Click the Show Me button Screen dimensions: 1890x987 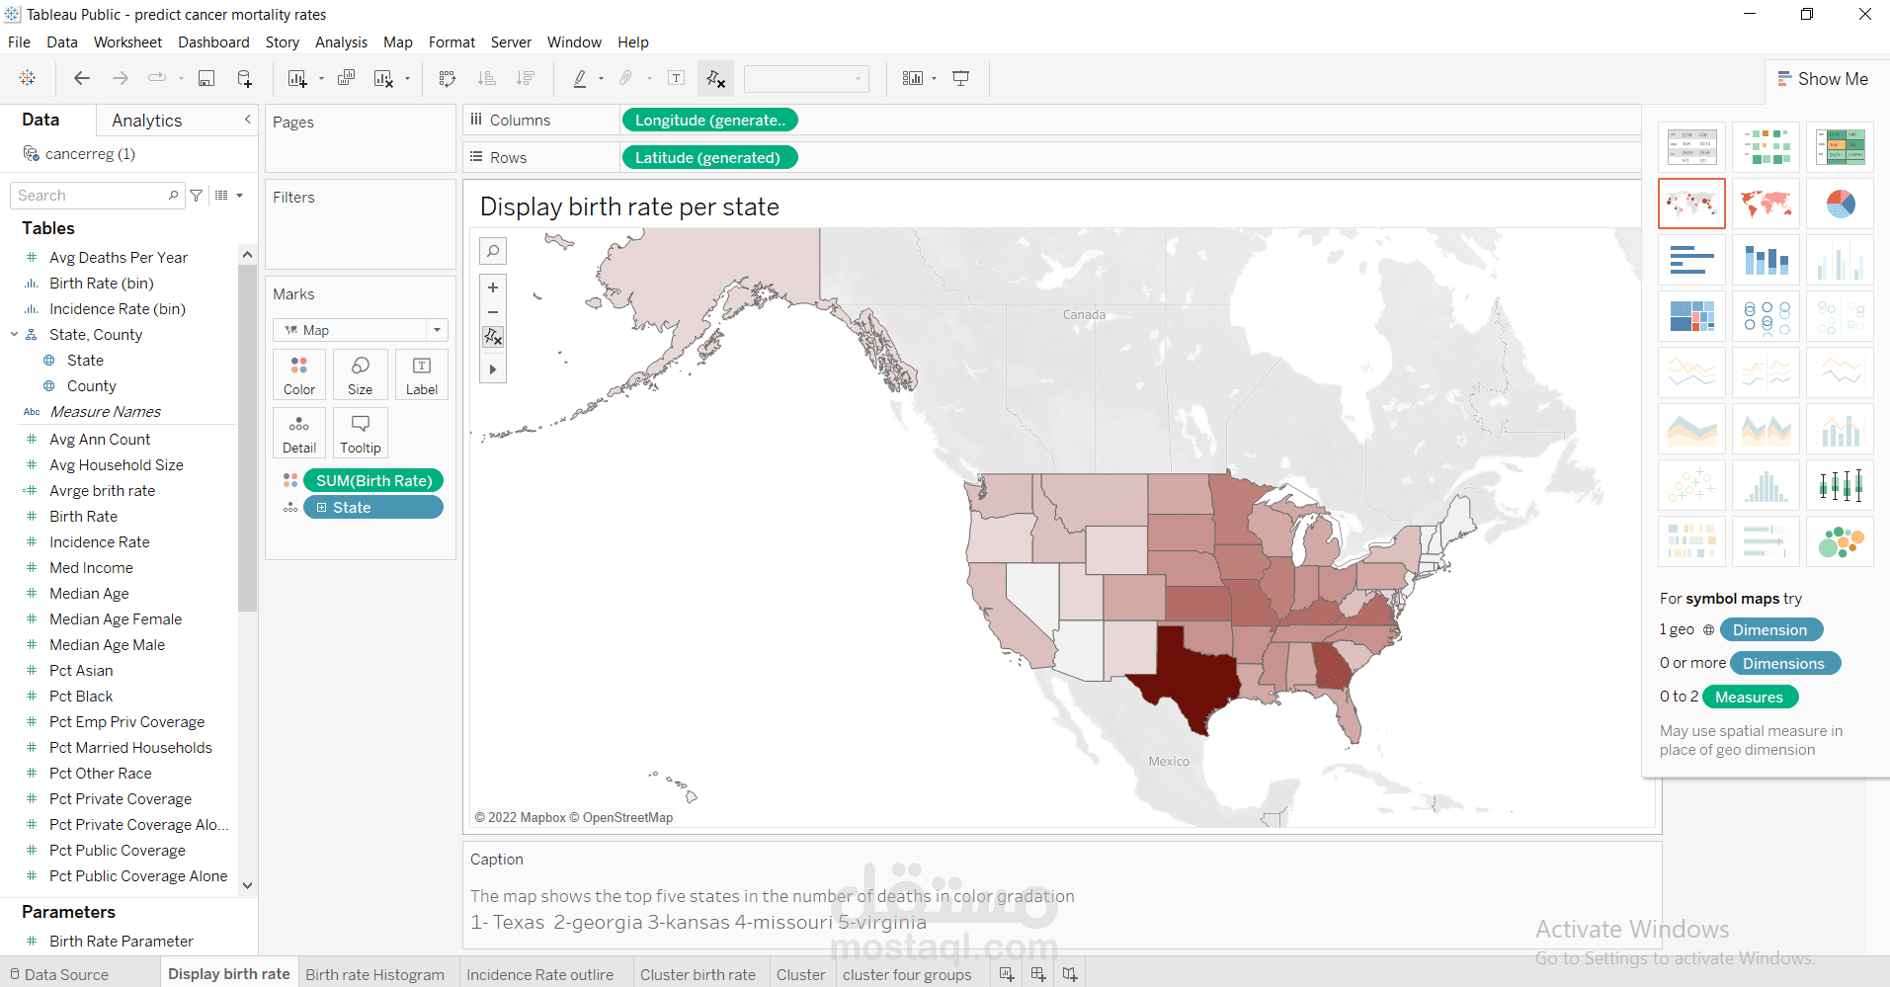1823,78
